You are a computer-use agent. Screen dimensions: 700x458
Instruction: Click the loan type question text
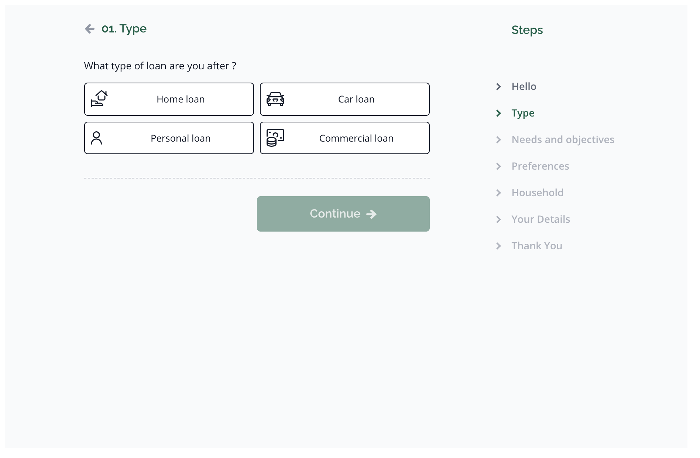(x=160, y=66)
